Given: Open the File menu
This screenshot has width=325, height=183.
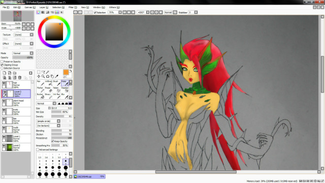Looking at the screenshot, I should pyautogui.click(x=6, y=8).
